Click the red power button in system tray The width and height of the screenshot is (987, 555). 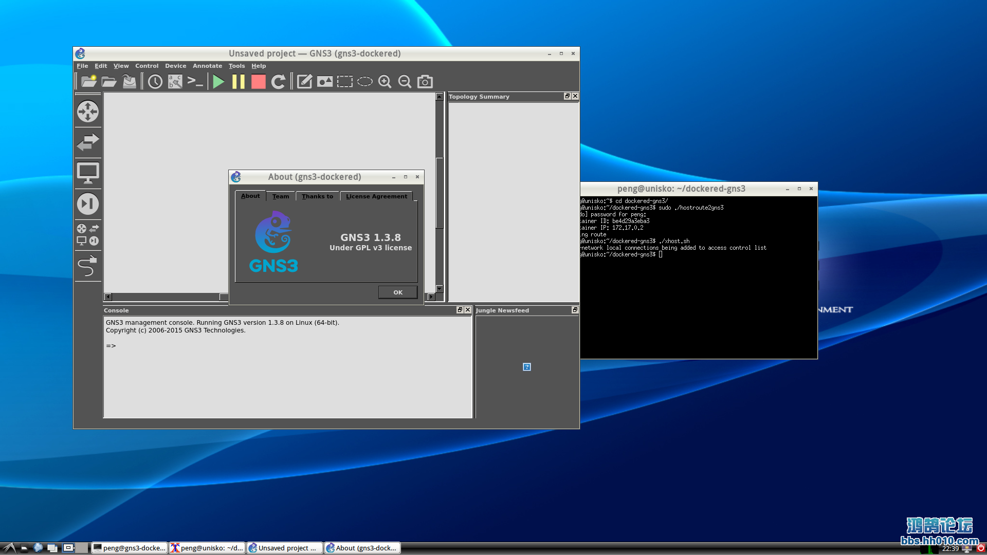pyautogui.click(x=981, y=548)
